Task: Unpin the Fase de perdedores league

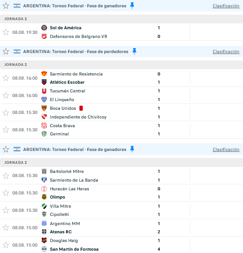Action: click(135, 51)
